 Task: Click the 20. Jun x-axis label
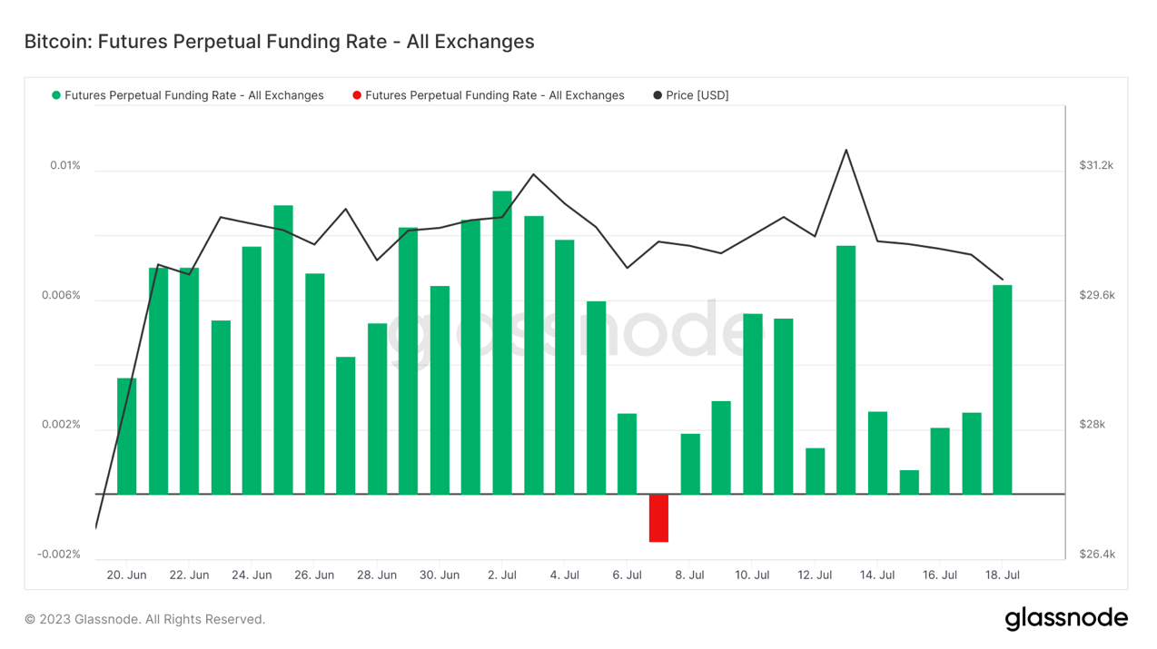[126, 575]
